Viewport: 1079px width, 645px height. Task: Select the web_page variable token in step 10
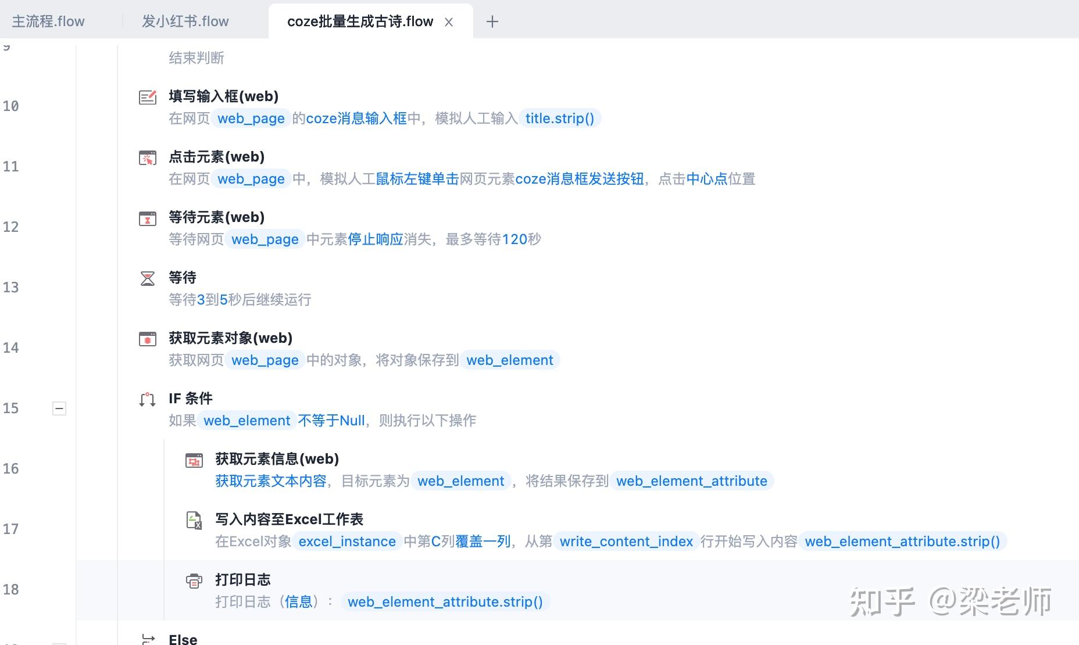tap(251, 119)
